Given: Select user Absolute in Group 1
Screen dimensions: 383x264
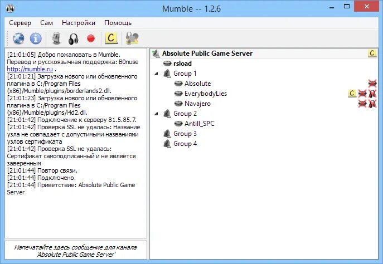Looking at the screenshot, I should (x=197, y=84).
